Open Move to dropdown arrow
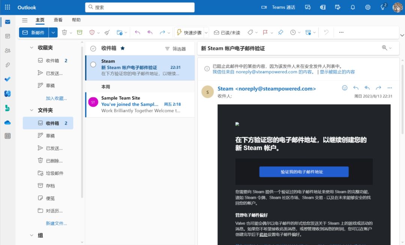Viewport: 405px width, 245px height. coord(126,33)
